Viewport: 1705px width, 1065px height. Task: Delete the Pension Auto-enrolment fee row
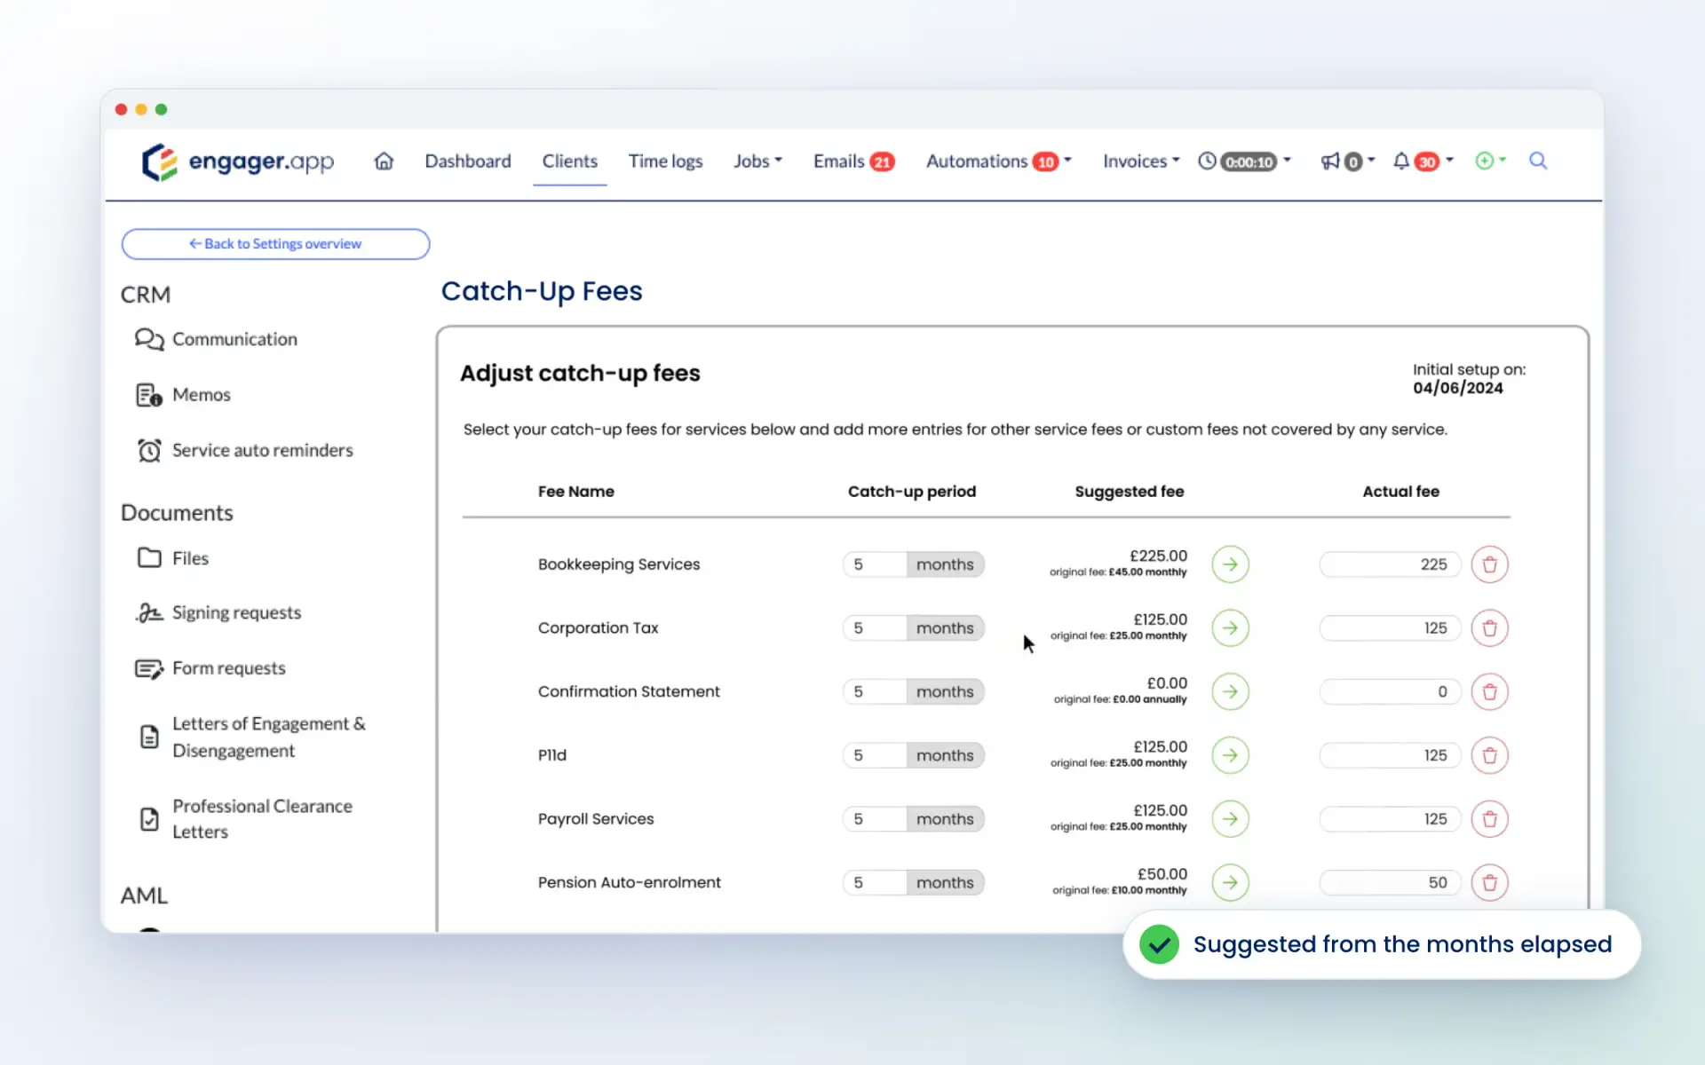pos(1489,882)
